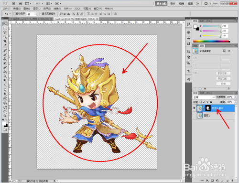Expand more workspaces double-chevron

point(197,3)
